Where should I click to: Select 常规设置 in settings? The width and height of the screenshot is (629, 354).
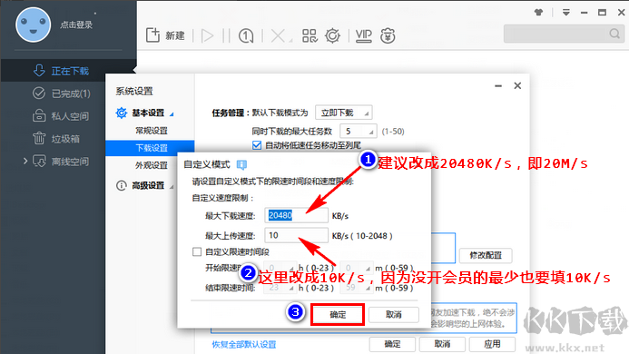(152, 131)
